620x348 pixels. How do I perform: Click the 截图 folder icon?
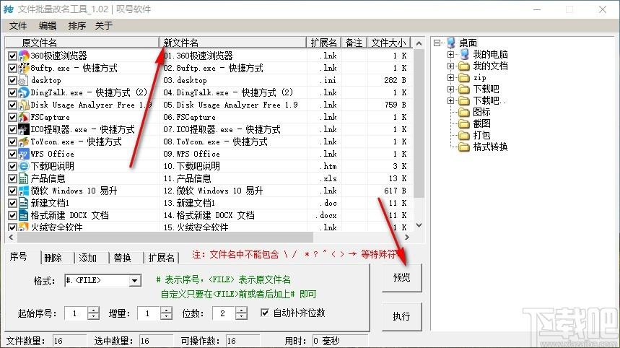[x=464, y=123]
